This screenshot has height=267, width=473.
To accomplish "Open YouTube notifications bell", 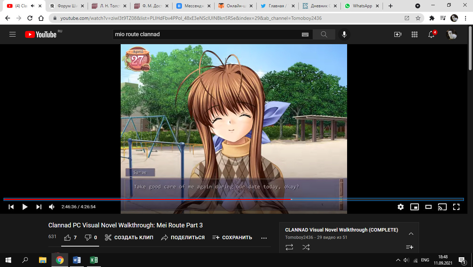I will pyautogui.click(x=431, y=34).
